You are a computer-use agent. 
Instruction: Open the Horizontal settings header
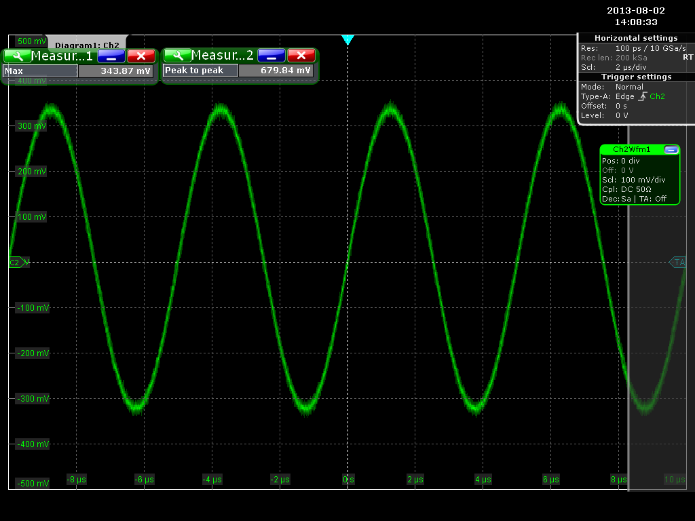(x=635, y=38)
